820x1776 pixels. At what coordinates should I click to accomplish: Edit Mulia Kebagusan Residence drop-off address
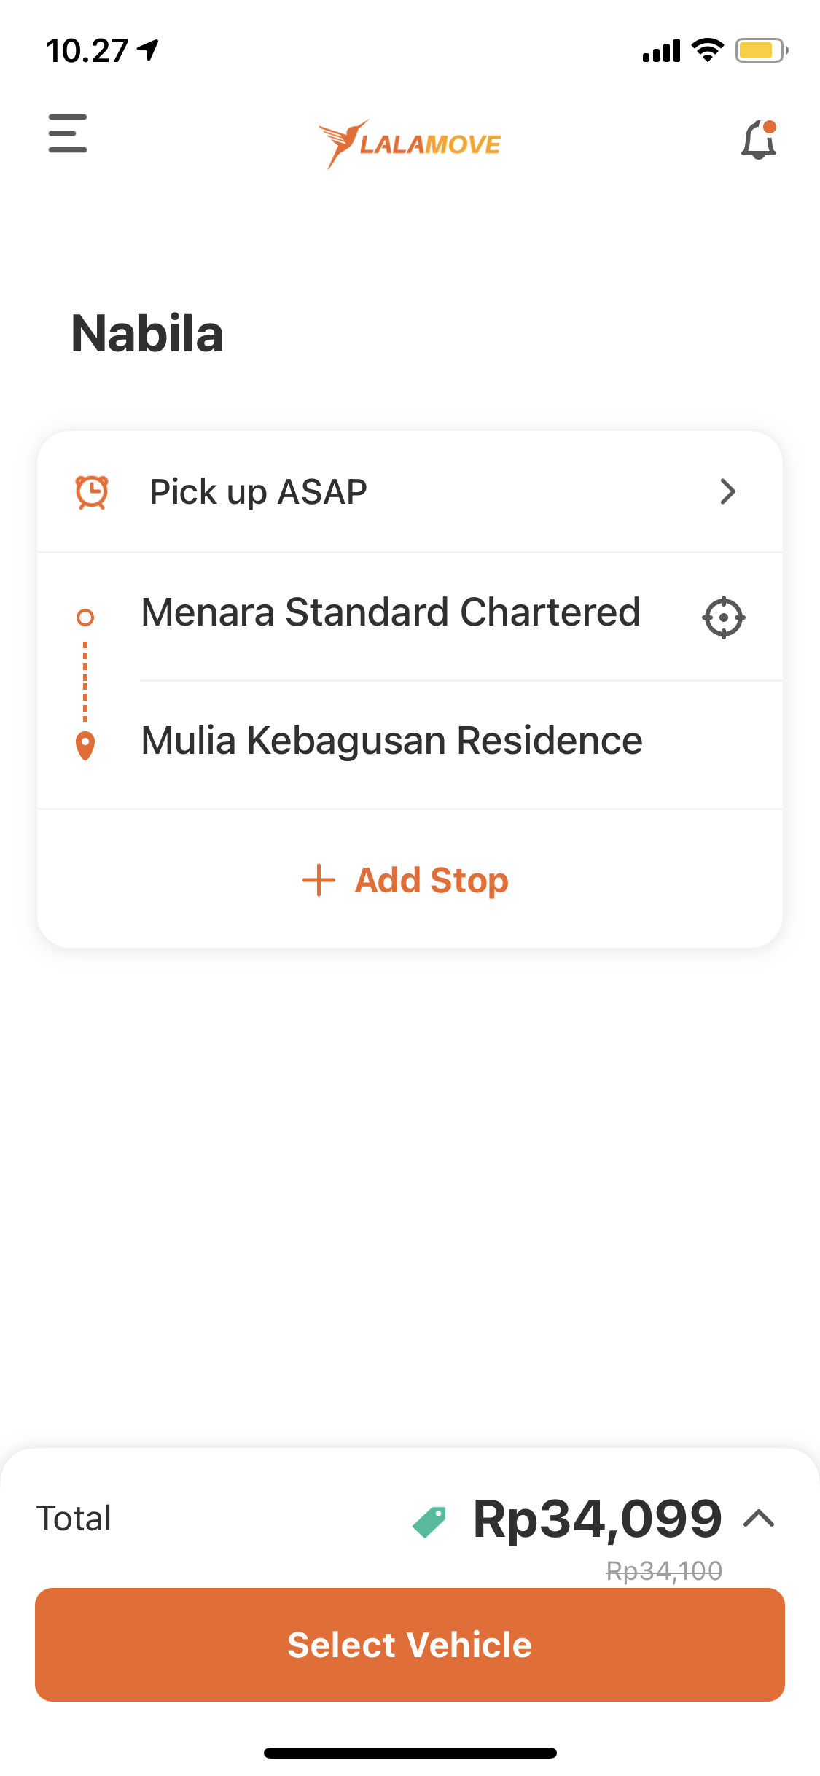point(391,741)
